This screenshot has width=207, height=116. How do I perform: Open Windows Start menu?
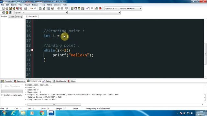(4, 113)
